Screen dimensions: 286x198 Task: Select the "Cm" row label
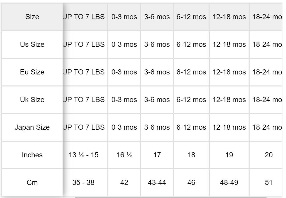32,182
